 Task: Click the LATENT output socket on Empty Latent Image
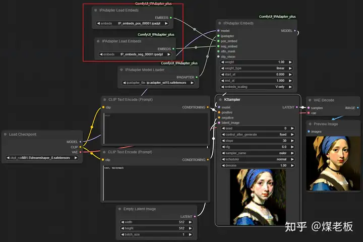click(x=195, y=216)
